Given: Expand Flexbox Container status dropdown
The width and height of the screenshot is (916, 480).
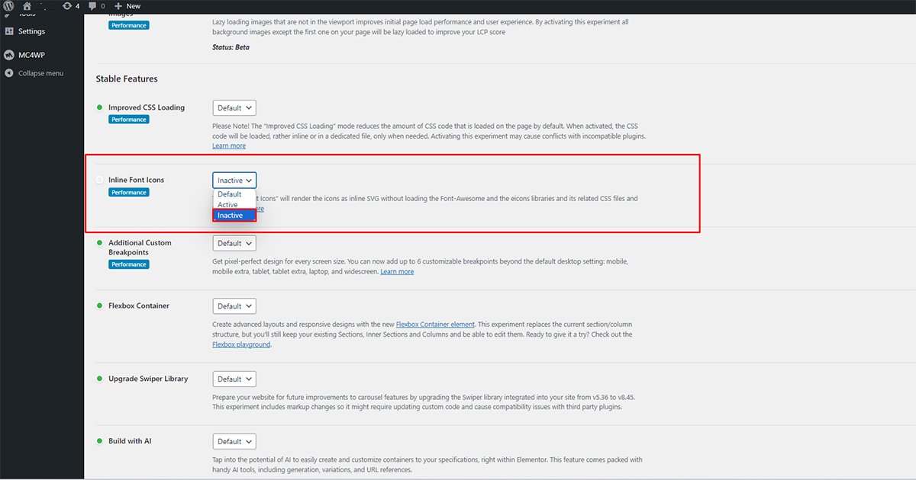Looking at the screenshot, I should pyautogui.click(x=234, y=306).
